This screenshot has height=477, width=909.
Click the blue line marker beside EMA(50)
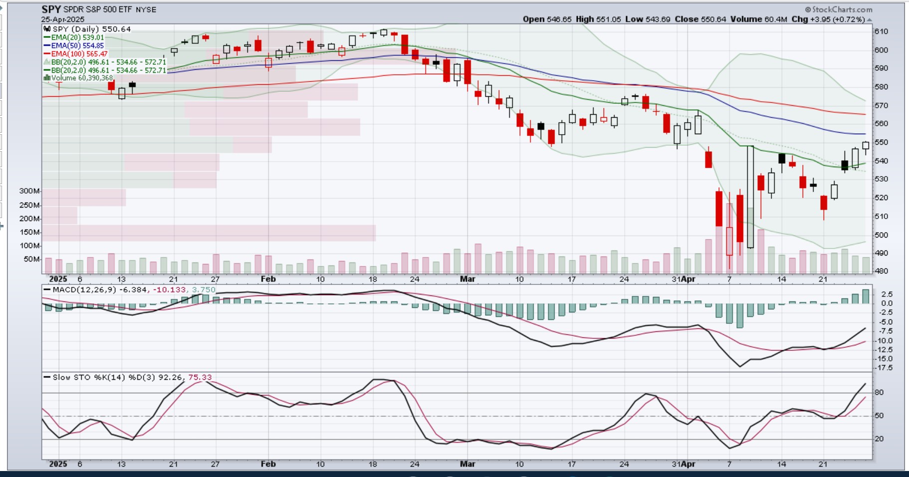47,45
